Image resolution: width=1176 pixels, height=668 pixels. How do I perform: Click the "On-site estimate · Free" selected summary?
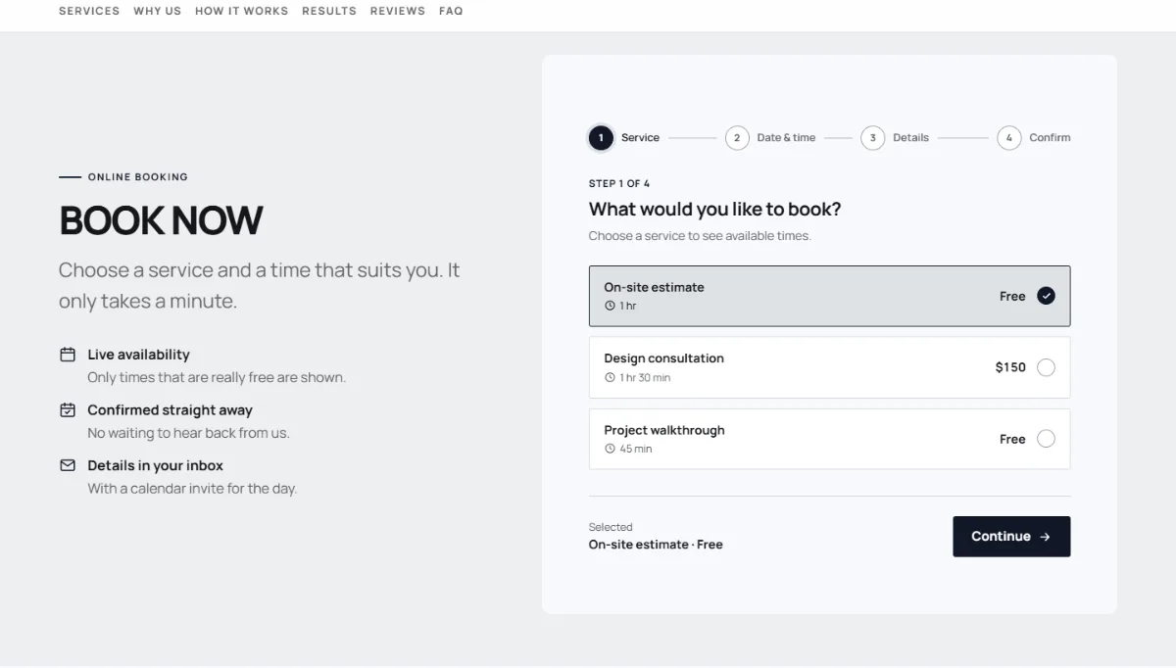pyautogui.click(x=656, y=545)
